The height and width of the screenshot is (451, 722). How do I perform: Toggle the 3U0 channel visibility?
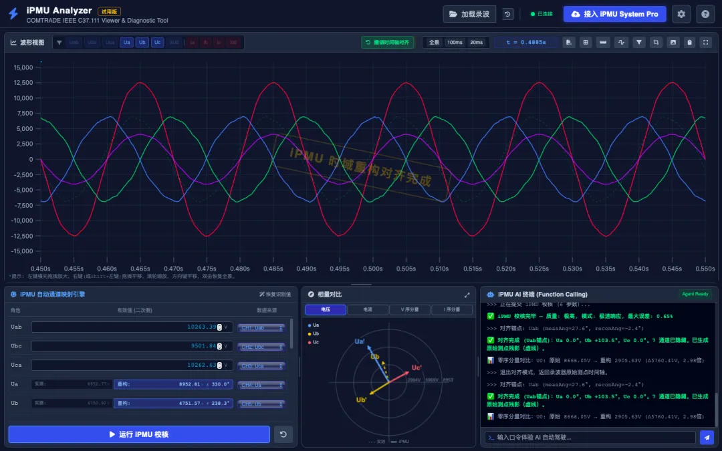pos(174,42)
